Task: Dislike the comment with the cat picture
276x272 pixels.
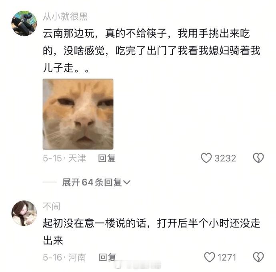Action: pyautogui.click(x=258, y=158)
